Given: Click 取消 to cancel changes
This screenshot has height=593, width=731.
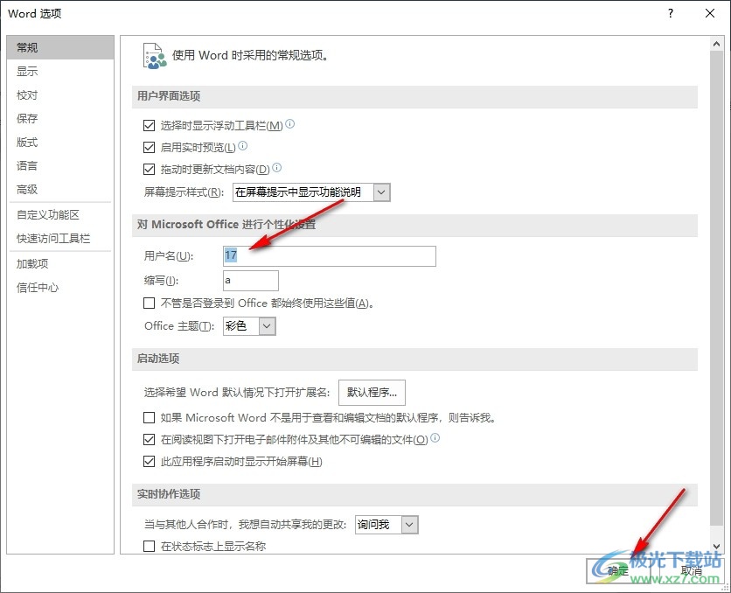Looking at the screenshot, I should click(x=692, y=570).
